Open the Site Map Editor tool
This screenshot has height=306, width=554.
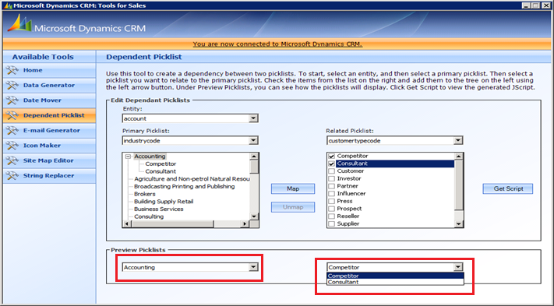pyautogui.click(x=49, y=160)
